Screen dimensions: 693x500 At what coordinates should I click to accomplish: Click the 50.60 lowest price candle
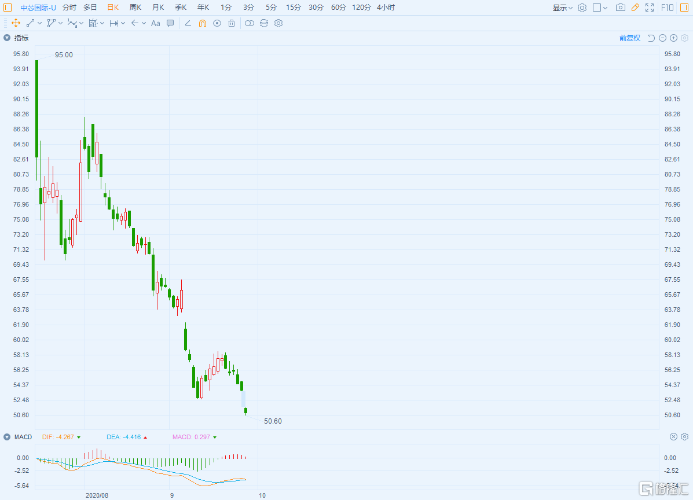246,411
